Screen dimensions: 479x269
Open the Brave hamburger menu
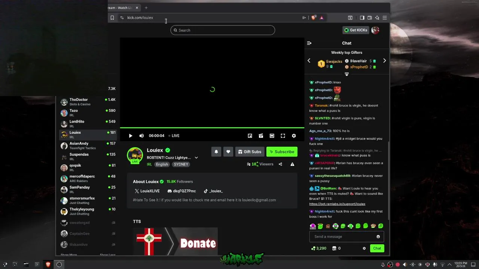[x=385, y=18]
